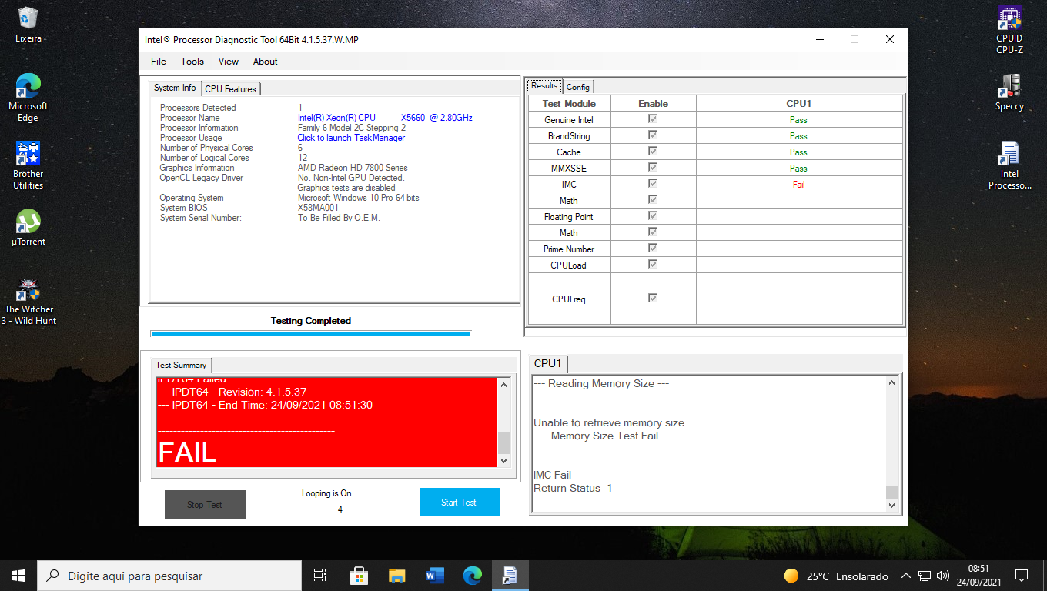
Task: Toggle the Floating Point enable checkbox
Action: [653, 216]
